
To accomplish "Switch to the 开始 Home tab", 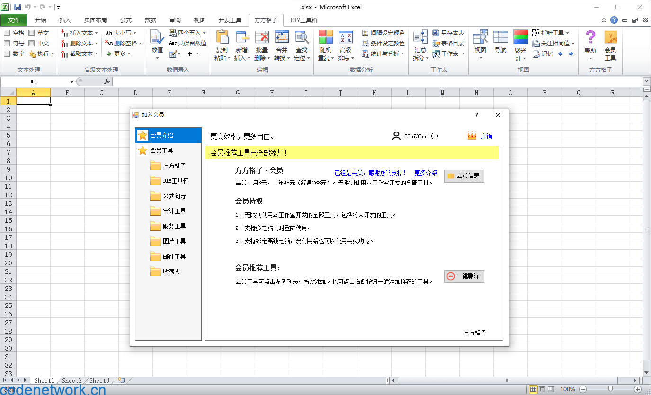I will [40, 20].
